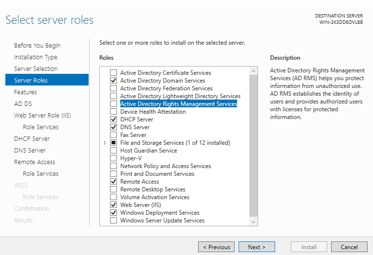Cancel the Add Roles wizard
Viewport: 373px width, 255px height.
click(x=349, y=247)
